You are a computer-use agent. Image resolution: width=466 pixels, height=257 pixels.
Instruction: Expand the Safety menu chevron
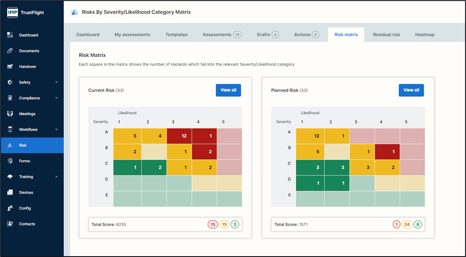[56, 82]
